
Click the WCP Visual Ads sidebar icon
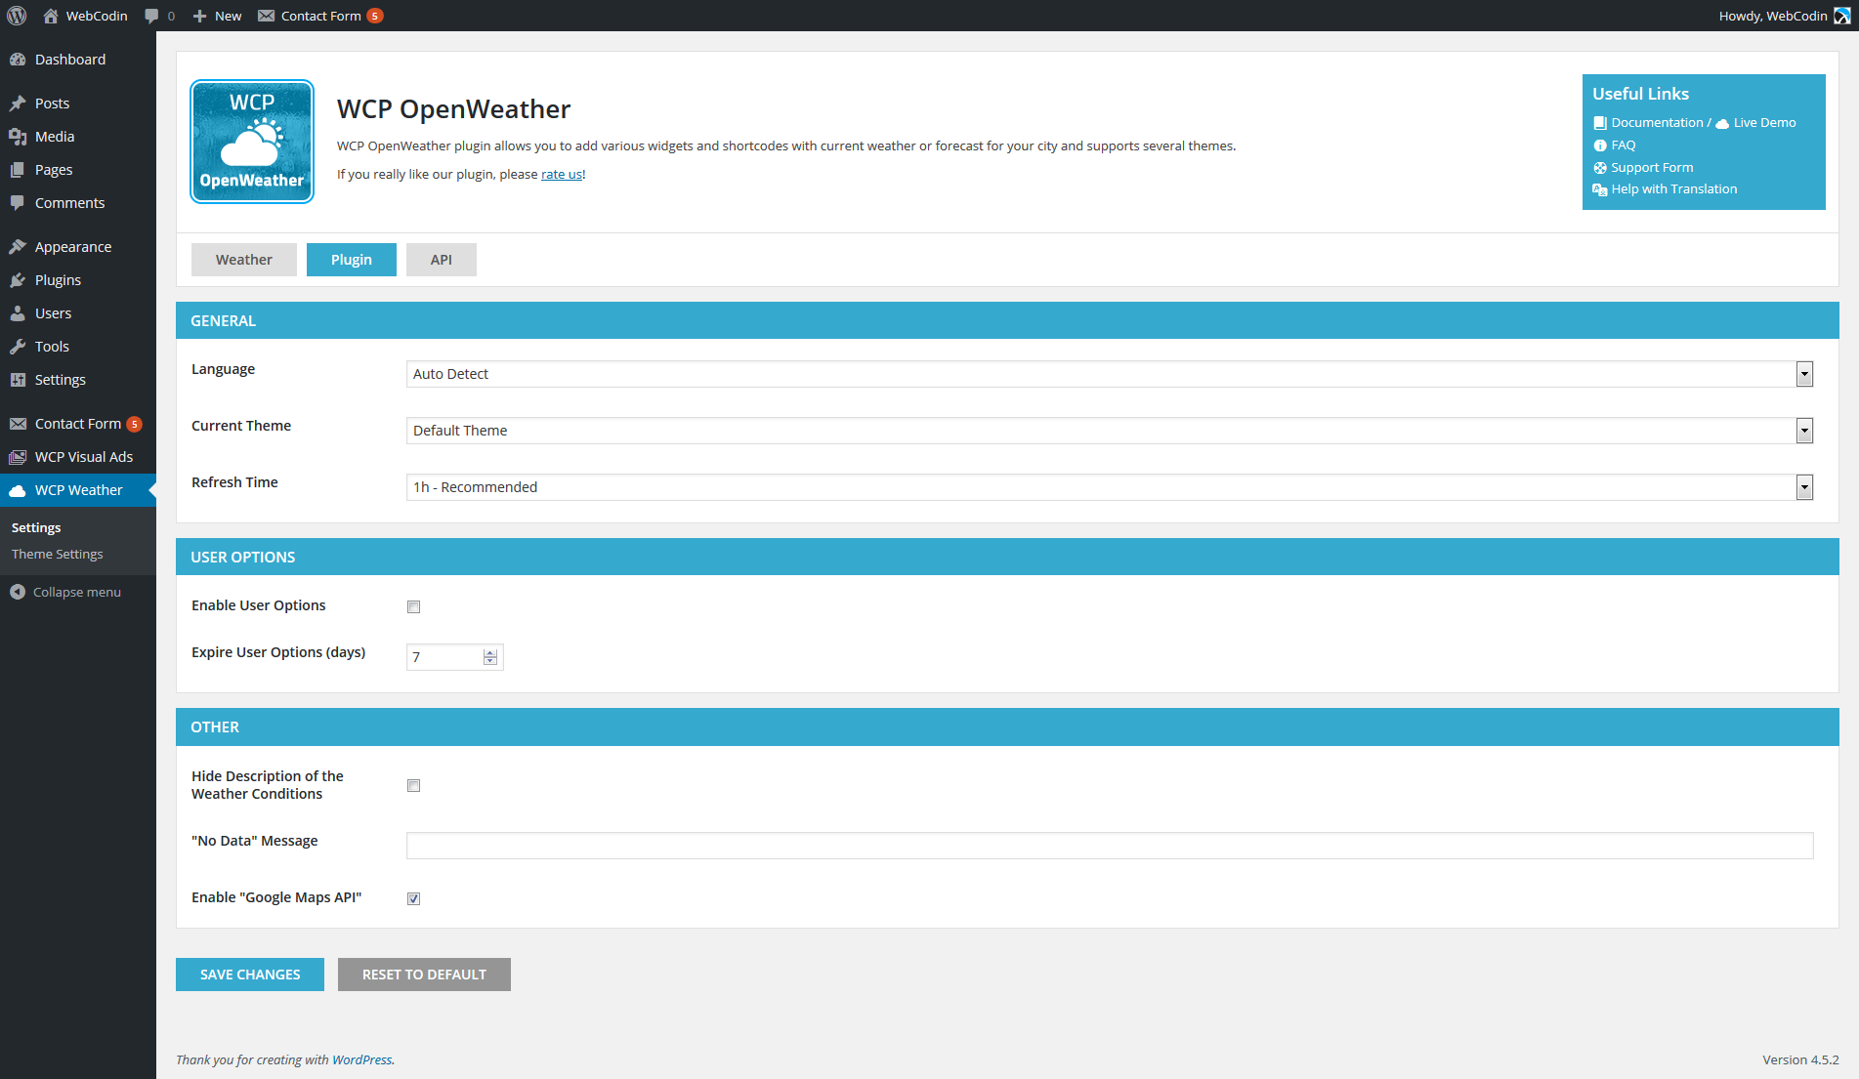[x=18, y=457]
